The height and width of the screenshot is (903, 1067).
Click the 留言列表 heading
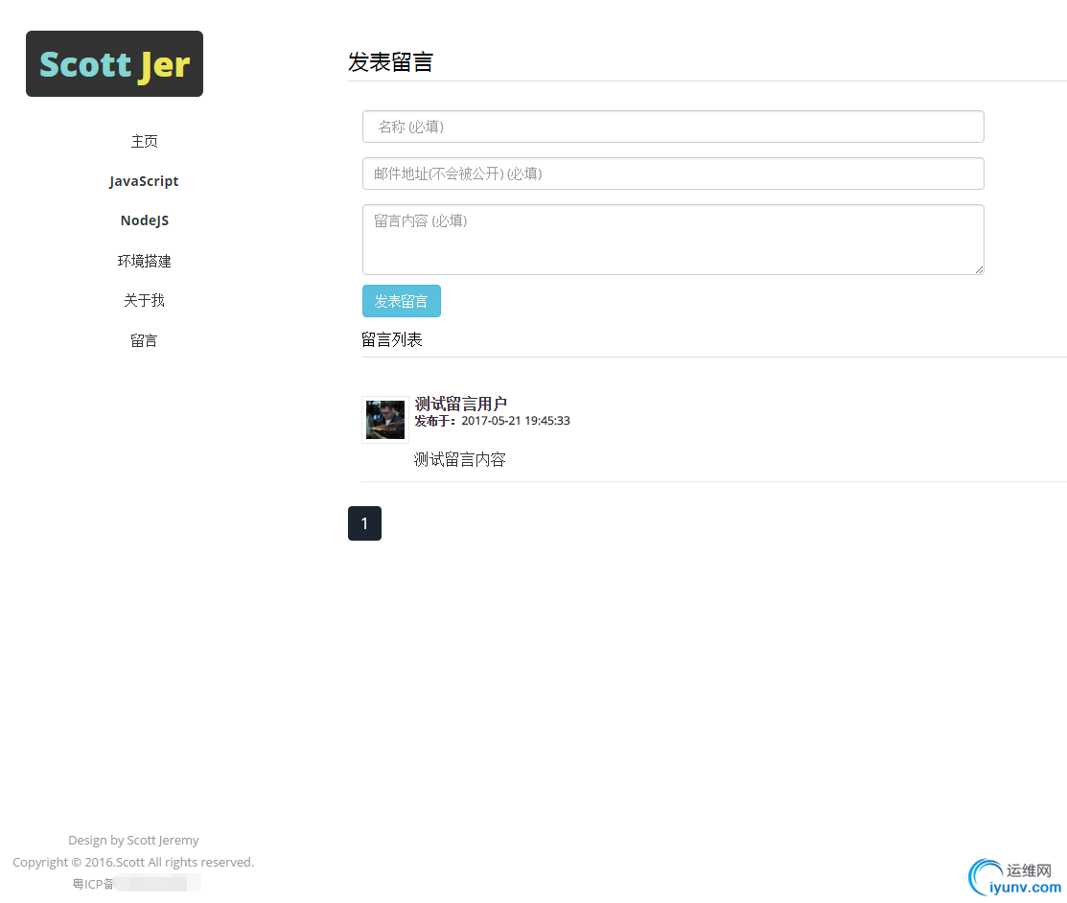392,339
